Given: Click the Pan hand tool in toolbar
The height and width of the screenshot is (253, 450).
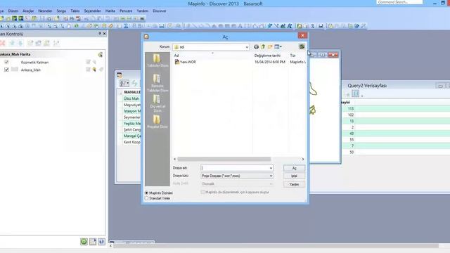Looking at the screenshot, I should point(69,26).
